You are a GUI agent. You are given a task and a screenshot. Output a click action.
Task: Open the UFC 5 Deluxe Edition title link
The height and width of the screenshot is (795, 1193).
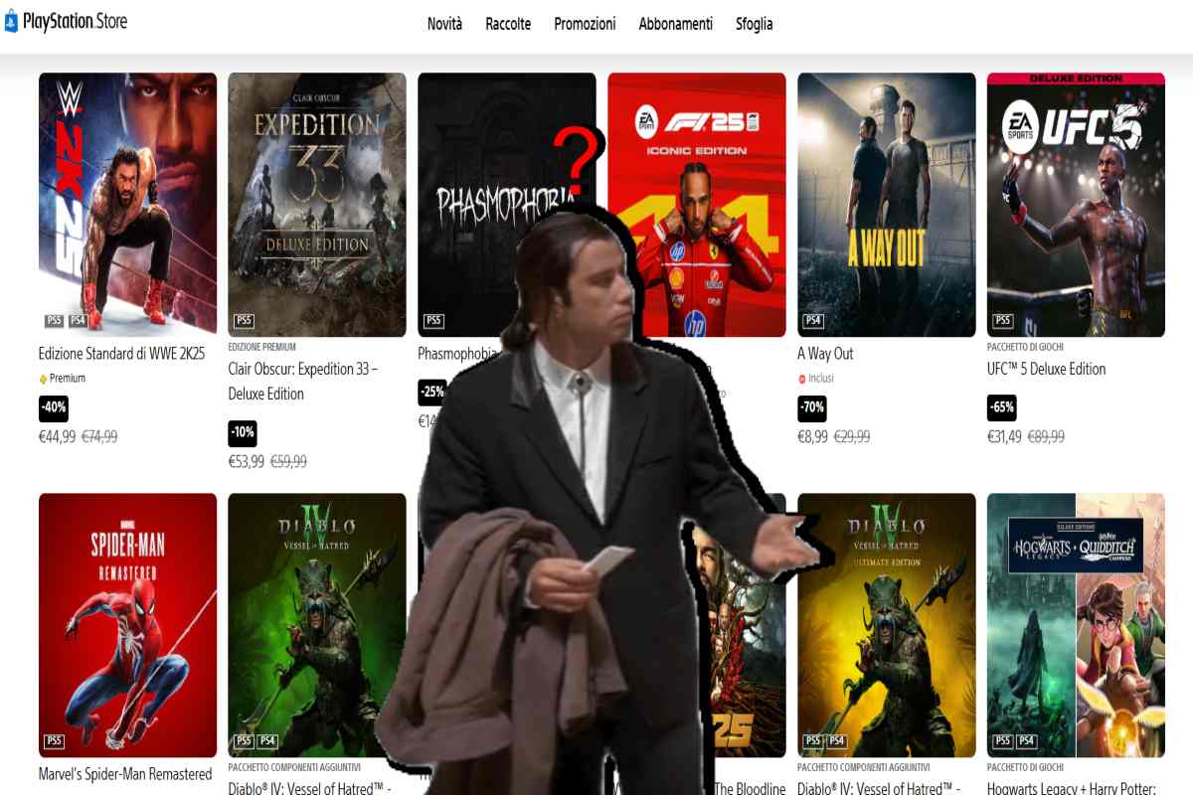pos(1046,369)
